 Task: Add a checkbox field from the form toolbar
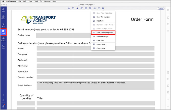pos(73,8)
